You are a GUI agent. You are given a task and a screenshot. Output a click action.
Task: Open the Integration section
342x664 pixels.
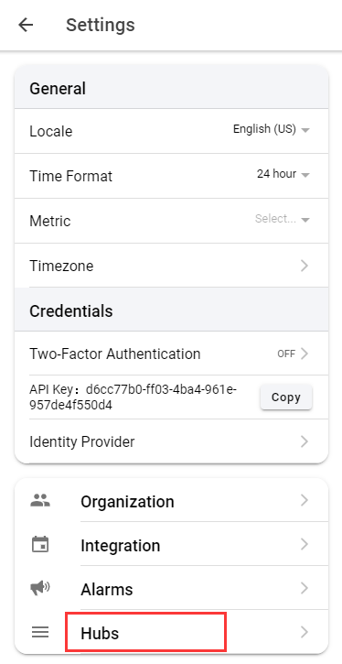(x=171, y=545)
